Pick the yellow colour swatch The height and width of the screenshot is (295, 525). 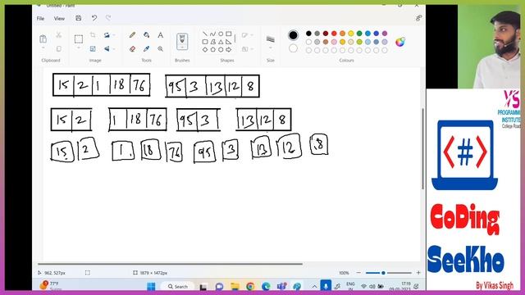350,34
